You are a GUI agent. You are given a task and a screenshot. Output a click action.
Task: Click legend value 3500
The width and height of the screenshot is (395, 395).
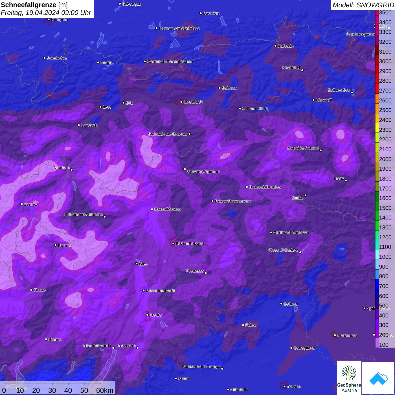click(x=385, y=12)
